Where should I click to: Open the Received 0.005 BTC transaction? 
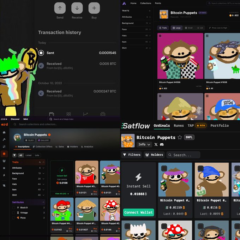(77, 66)
